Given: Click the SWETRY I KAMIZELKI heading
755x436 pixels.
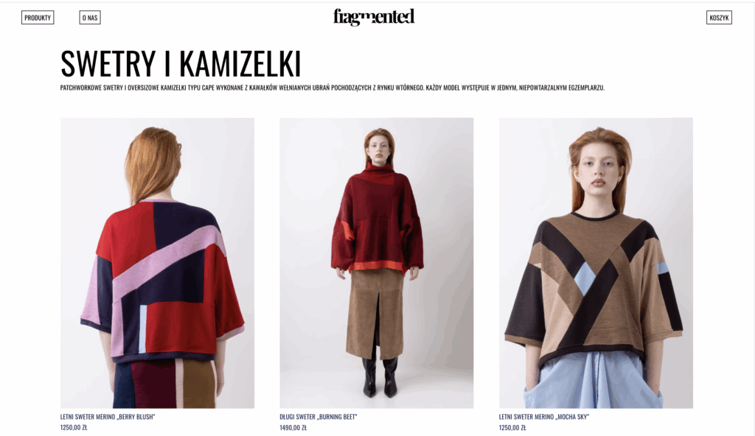Looking at the screenshot, I should (x=181, y=63).
